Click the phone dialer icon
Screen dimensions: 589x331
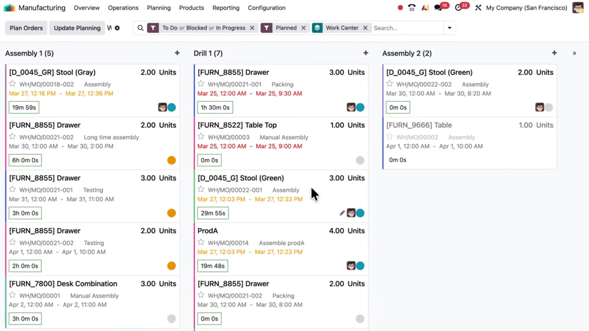[x=411, y=8]
